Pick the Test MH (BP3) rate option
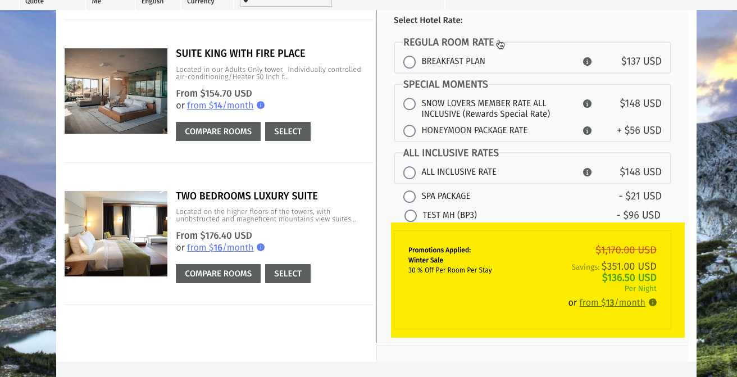Viewport: 737px width, 377px height. [x=411, y=216]
